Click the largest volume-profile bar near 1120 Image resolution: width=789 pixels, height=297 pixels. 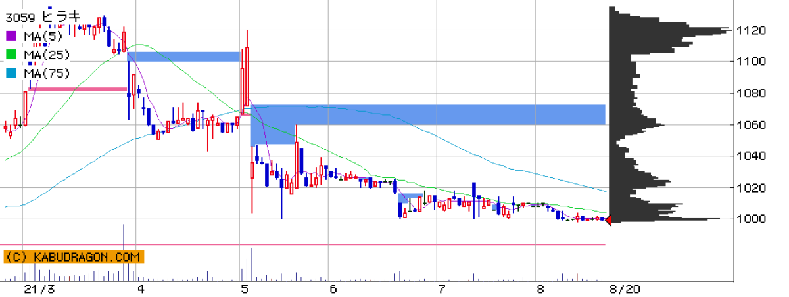(x=669, y=30)
